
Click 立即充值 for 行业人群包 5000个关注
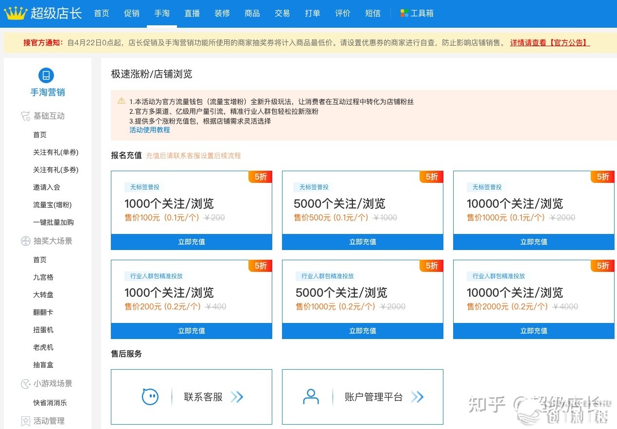coord(363,331)
